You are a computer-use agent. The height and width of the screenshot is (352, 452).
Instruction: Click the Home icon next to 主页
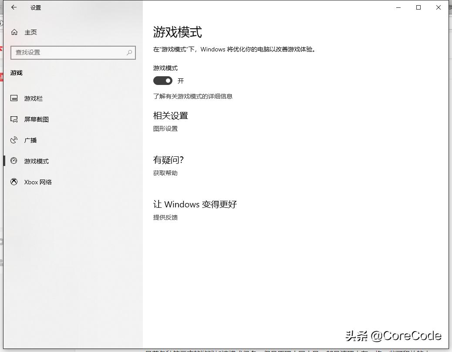point(15,32)
